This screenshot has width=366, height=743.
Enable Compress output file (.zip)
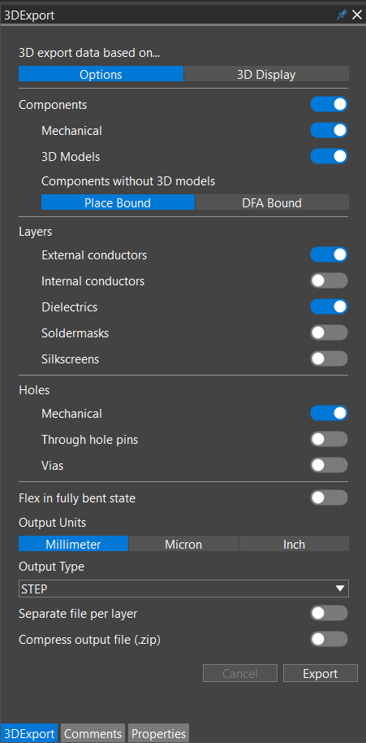click(329, 640)
